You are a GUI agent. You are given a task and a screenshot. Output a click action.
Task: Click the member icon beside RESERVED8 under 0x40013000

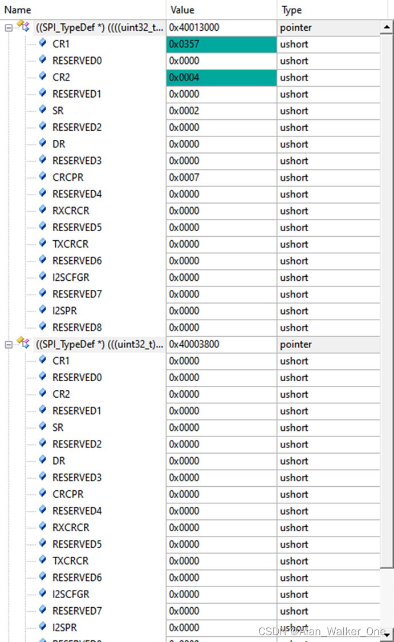click(43, 326)
